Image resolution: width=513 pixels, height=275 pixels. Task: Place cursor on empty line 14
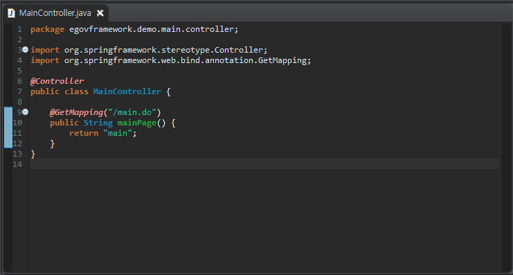pyautogui.click(x=264, y=164)
